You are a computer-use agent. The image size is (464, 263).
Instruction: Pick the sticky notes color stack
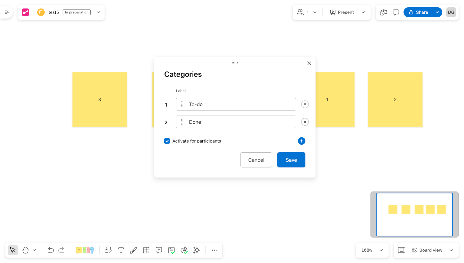tap(85, 250)
